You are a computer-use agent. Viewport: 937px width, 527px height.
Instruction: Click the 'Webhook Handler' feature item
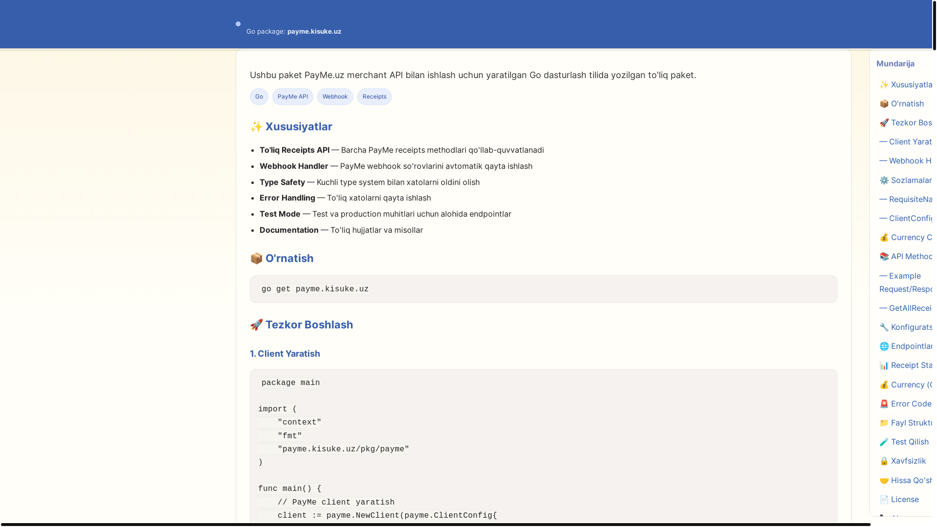pos(396,166)
